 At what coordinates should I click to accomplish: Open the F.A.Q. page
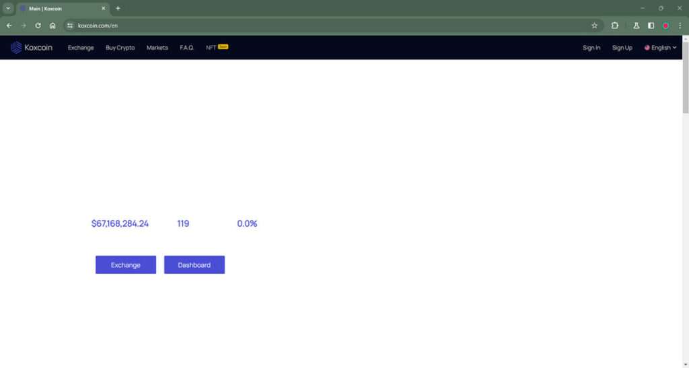187,47
